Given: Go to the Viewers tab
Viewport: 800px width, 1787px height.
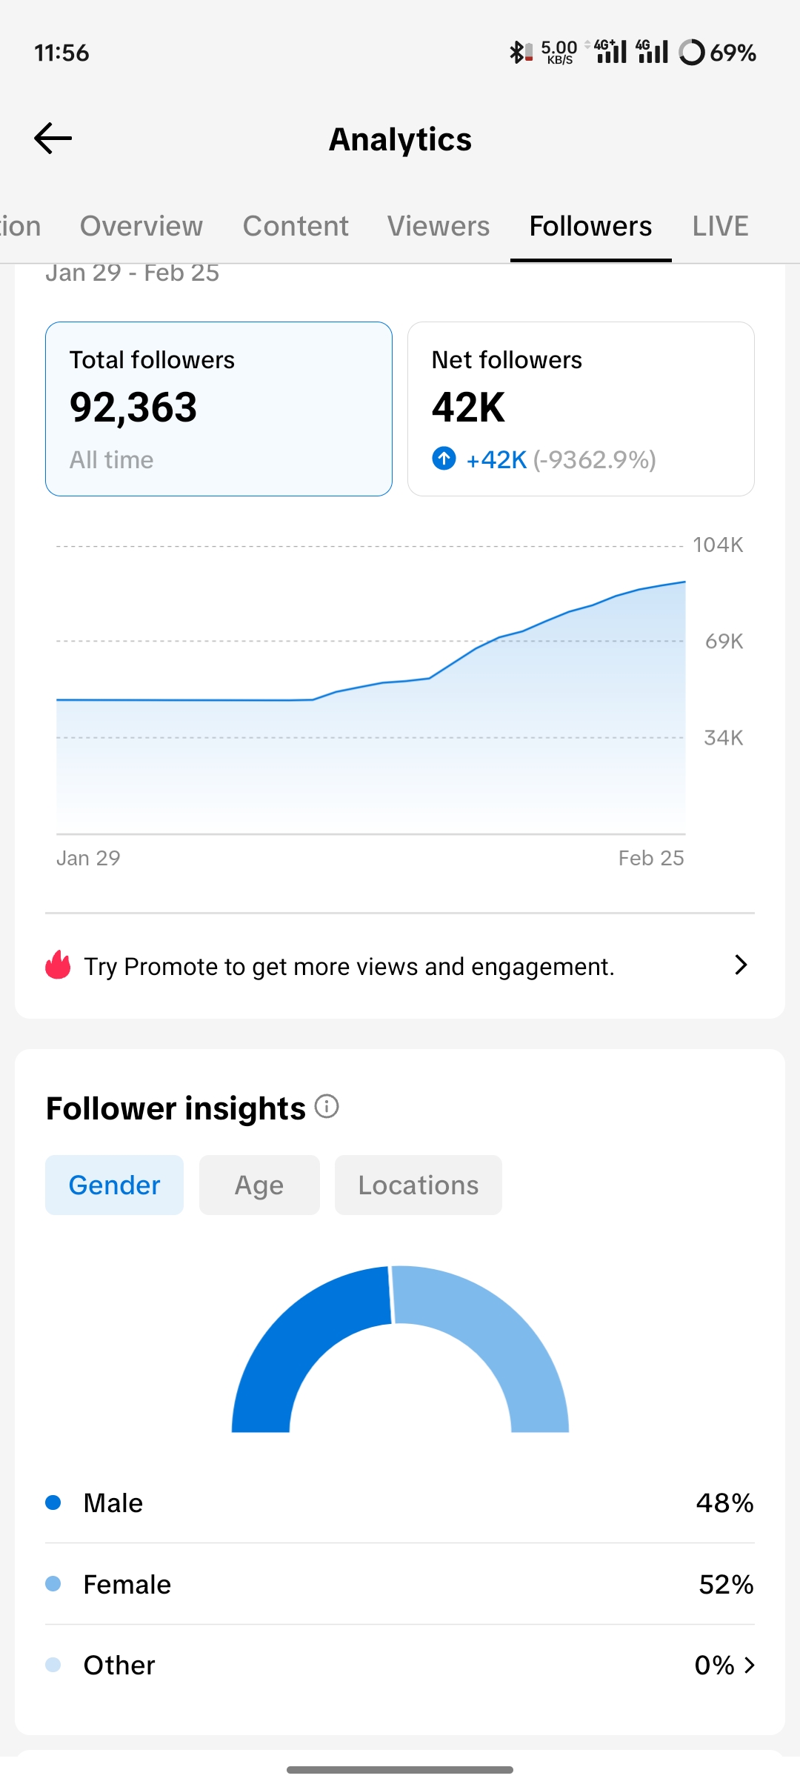Looking at the screenshot, I should 439,226.
